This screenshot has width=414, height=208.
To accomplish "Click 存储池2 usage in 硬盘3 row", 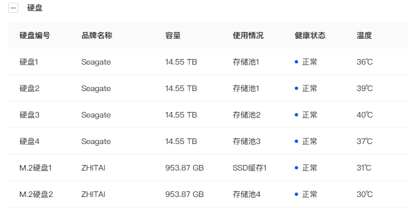I will tap(247, 115).
